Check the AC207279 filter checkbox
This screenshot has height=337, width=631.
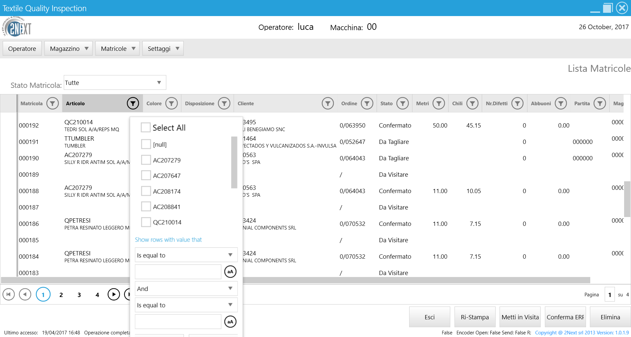(146, 160)
